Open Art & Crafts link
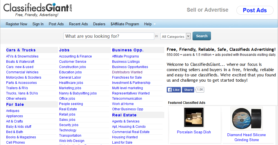Viewport: 278px width, 145px height. [14, 121]
